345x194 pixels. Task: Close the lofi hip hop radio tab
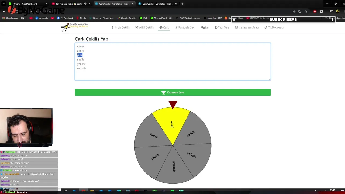[89, 4]
